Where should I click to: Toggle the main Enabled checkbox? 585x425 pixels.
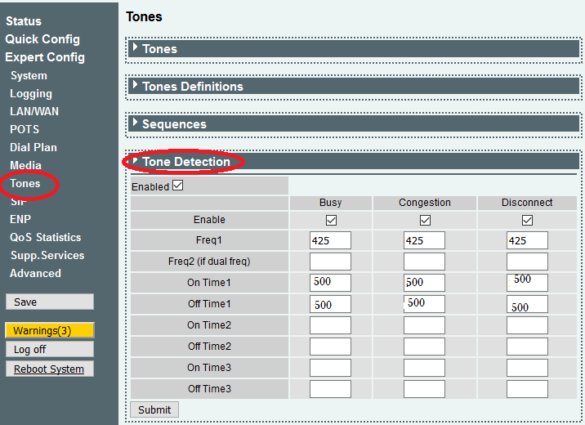[178, 186]
